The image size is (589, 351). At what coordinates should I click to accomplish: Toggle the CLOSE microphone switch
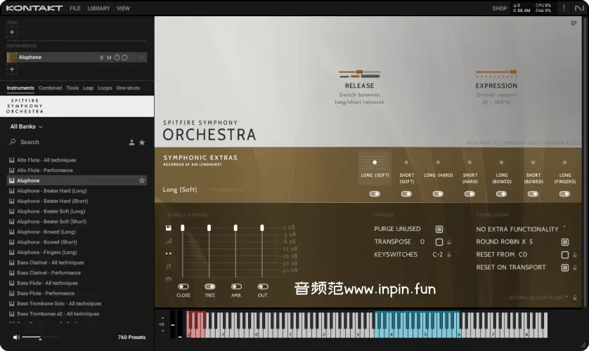[x=183, y=286]
